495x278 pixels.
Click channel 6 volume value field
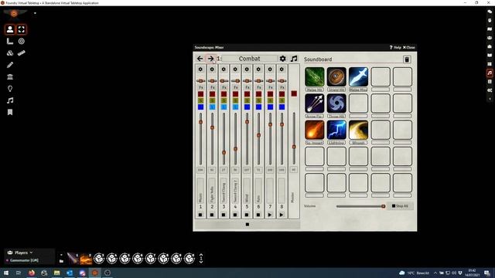click(258, 170)
